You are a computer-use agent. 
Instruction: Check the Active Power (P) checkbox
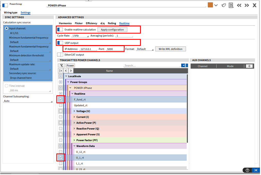pos(60,123)
